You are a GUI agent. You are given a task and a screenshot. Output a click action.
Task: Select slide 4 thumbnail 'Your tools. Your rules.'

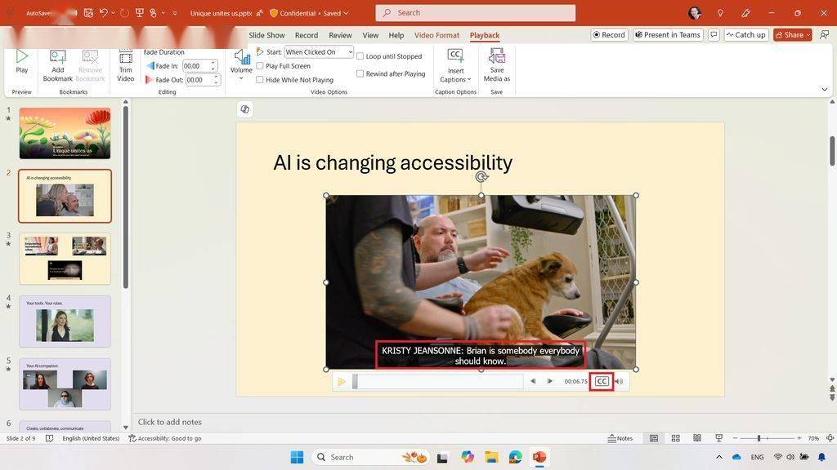click(65, 321)
